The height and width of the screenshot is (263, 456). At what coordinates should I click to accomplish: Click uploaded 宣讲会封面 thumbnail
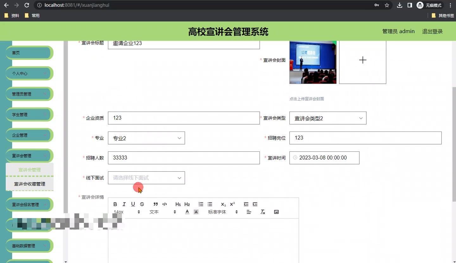pos(313,62)
